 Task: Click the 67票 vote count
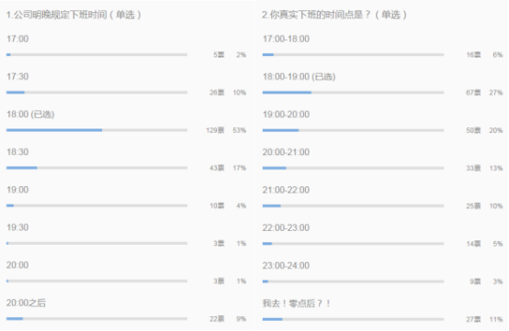tap(473, 93)
